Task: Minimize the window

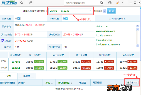Action: (x=131, y=3)
